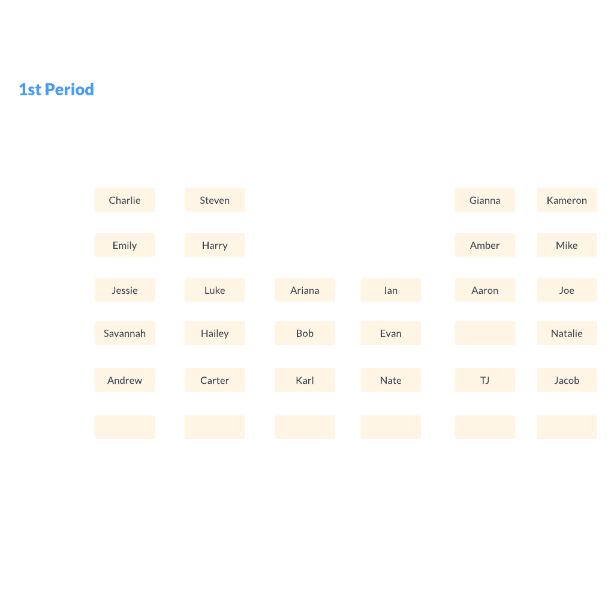Image resolution: width=614 pixels, height=614 pixels.
Task: Select the Gianna seat
Action: point(484,200)
